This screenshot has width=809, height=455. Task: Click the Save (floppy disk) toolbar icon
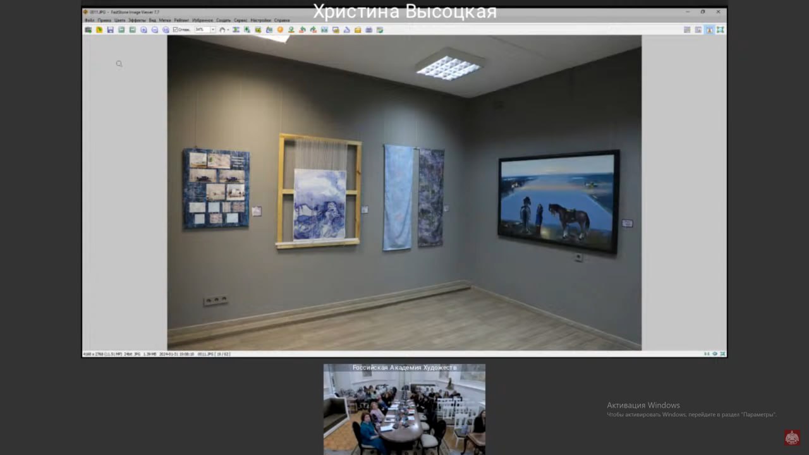click(x=110, y=30)
